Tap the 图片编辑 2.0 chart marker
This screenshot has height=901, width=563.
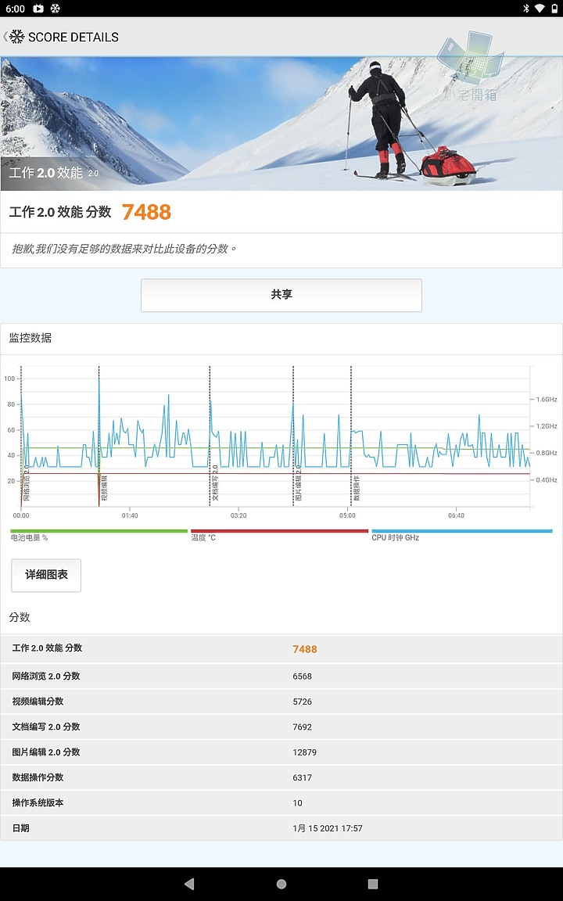coord(299,483)
